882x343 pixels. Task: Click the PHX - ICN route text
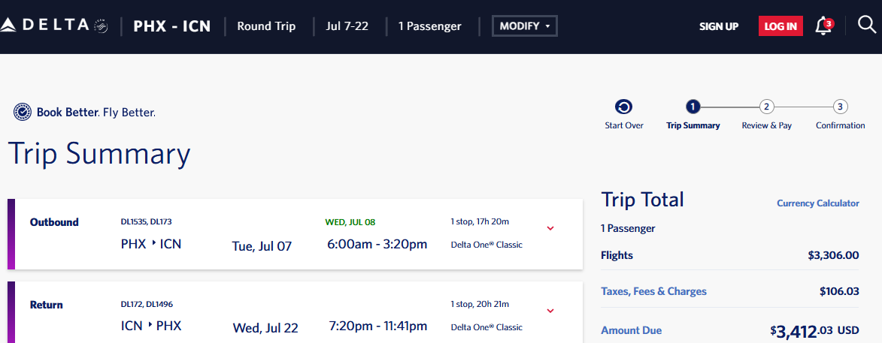[171, 26]
